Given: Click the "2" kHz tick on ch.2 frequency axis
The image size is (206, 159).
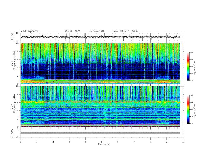Looking at the screenshot, I should [x=18, y=119].
